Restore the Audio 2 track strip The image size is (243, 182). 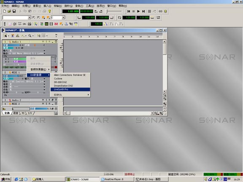tap(53, 100)
